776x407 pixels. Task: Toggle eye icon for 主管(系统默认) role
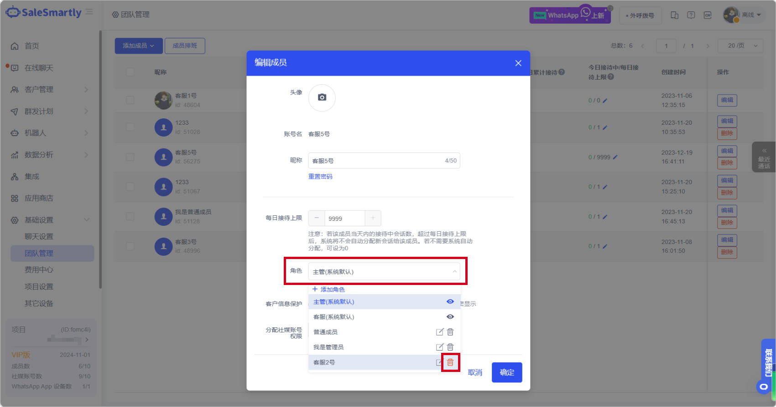(450, 301)
